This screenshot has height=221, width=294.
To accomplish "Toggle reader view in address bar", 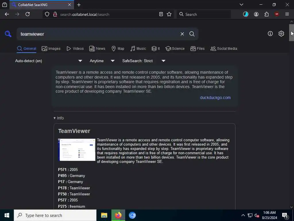I will pyautogui.click(x=161, y=14).
